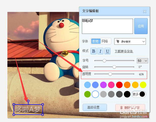
Task: Pick the bright yellow color swatch
Action: [x=143, y=85]
